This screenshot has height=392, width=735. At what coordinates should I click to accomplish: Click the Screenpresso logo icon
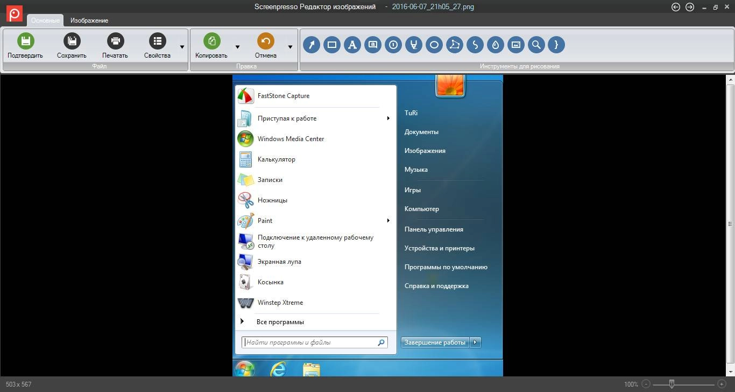[15, 13]
